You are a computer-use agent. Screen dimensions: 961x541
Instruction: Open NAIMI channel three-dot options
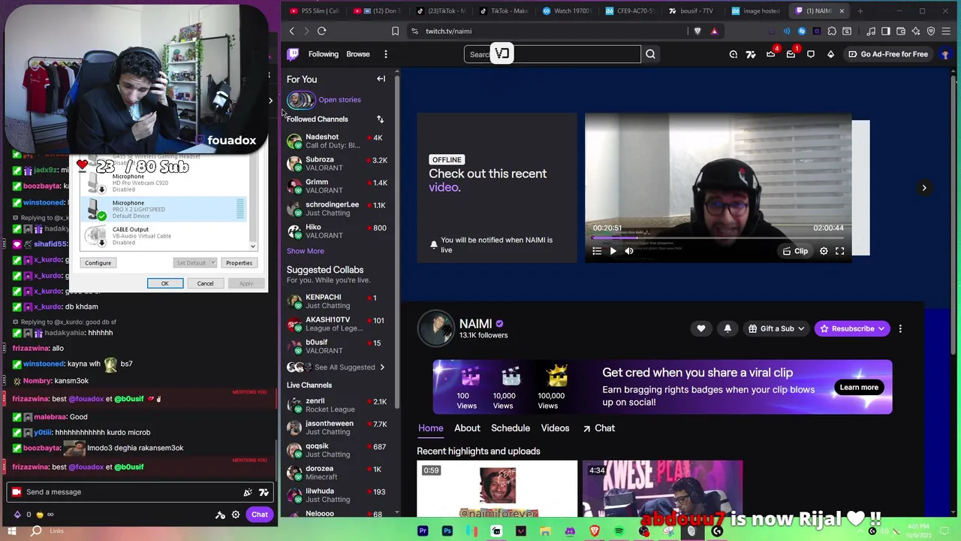tap(900, 328)
